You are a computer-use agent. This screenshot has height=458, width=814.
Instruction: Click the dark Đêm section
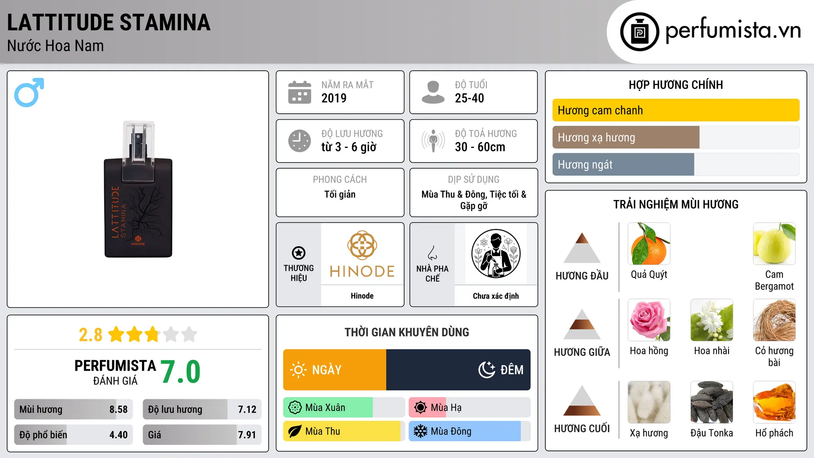458,370
